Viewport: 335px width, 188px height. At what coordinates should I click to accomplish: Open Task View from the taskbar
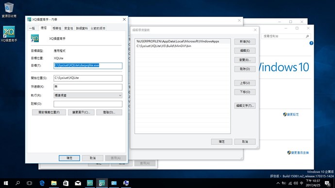click(x=29, y=183)
